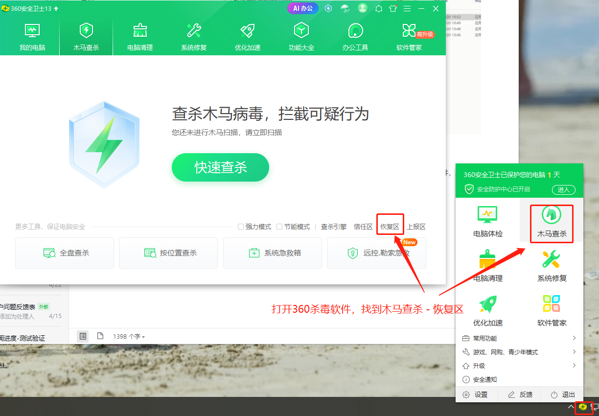This screenshot has width=599, height=416.
Task: Click the upgrade arrow beside 360安全卫士13 title
Action: pos(56,9)
